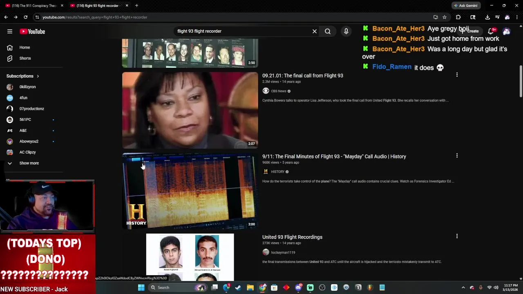Open the account avatar menu
Image resolution: width=523 pixels, height=294 pixels.
[506, 31]
